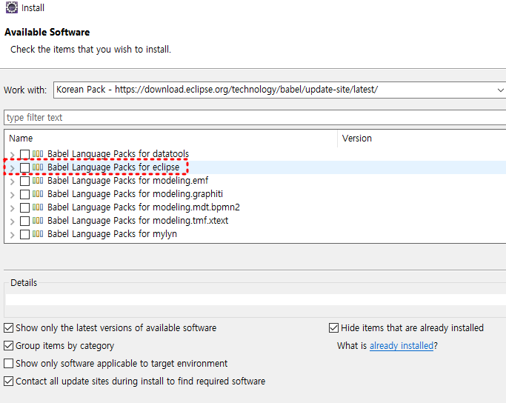Select Babel Language Packs for datatools row text

pyautogui.click(x=118, y=154)
